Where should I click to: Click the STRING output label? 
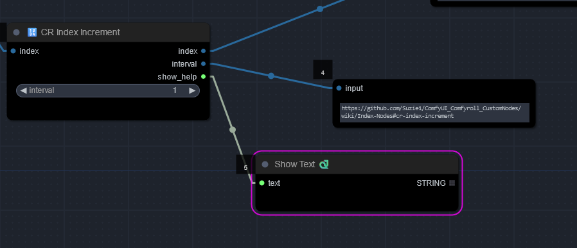431,183
